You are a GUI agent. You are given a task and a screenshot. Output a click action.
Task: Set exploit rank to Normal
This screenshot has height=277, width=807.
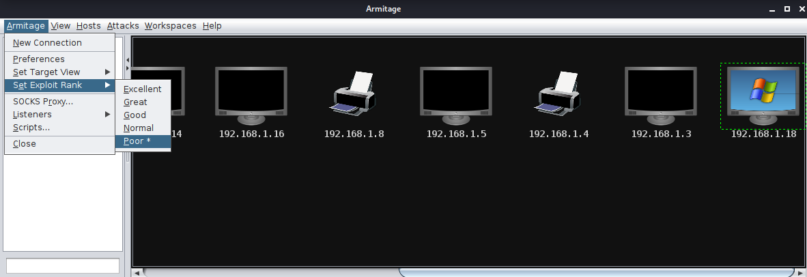click(x=143, y=128)
